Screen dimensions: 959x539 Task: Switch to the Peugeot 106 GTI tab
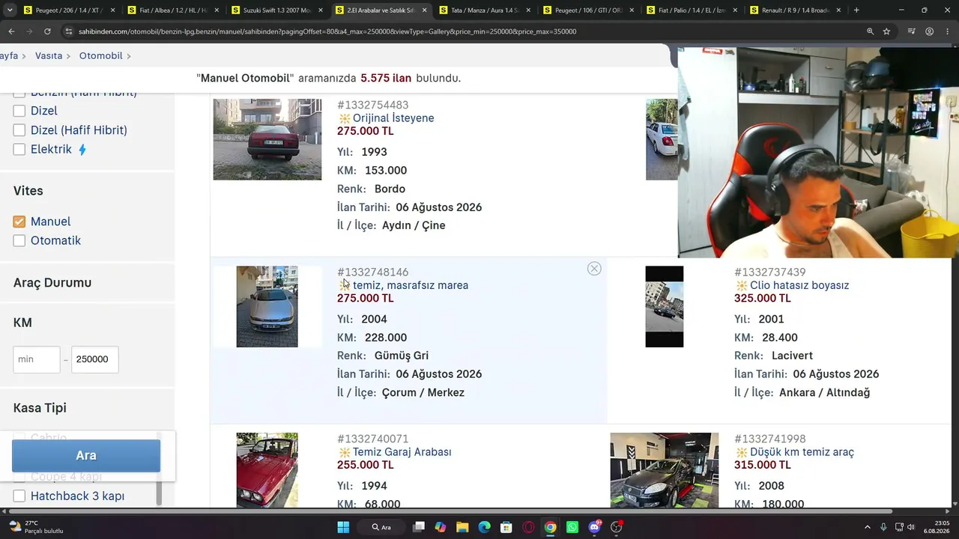click(588, 10)
